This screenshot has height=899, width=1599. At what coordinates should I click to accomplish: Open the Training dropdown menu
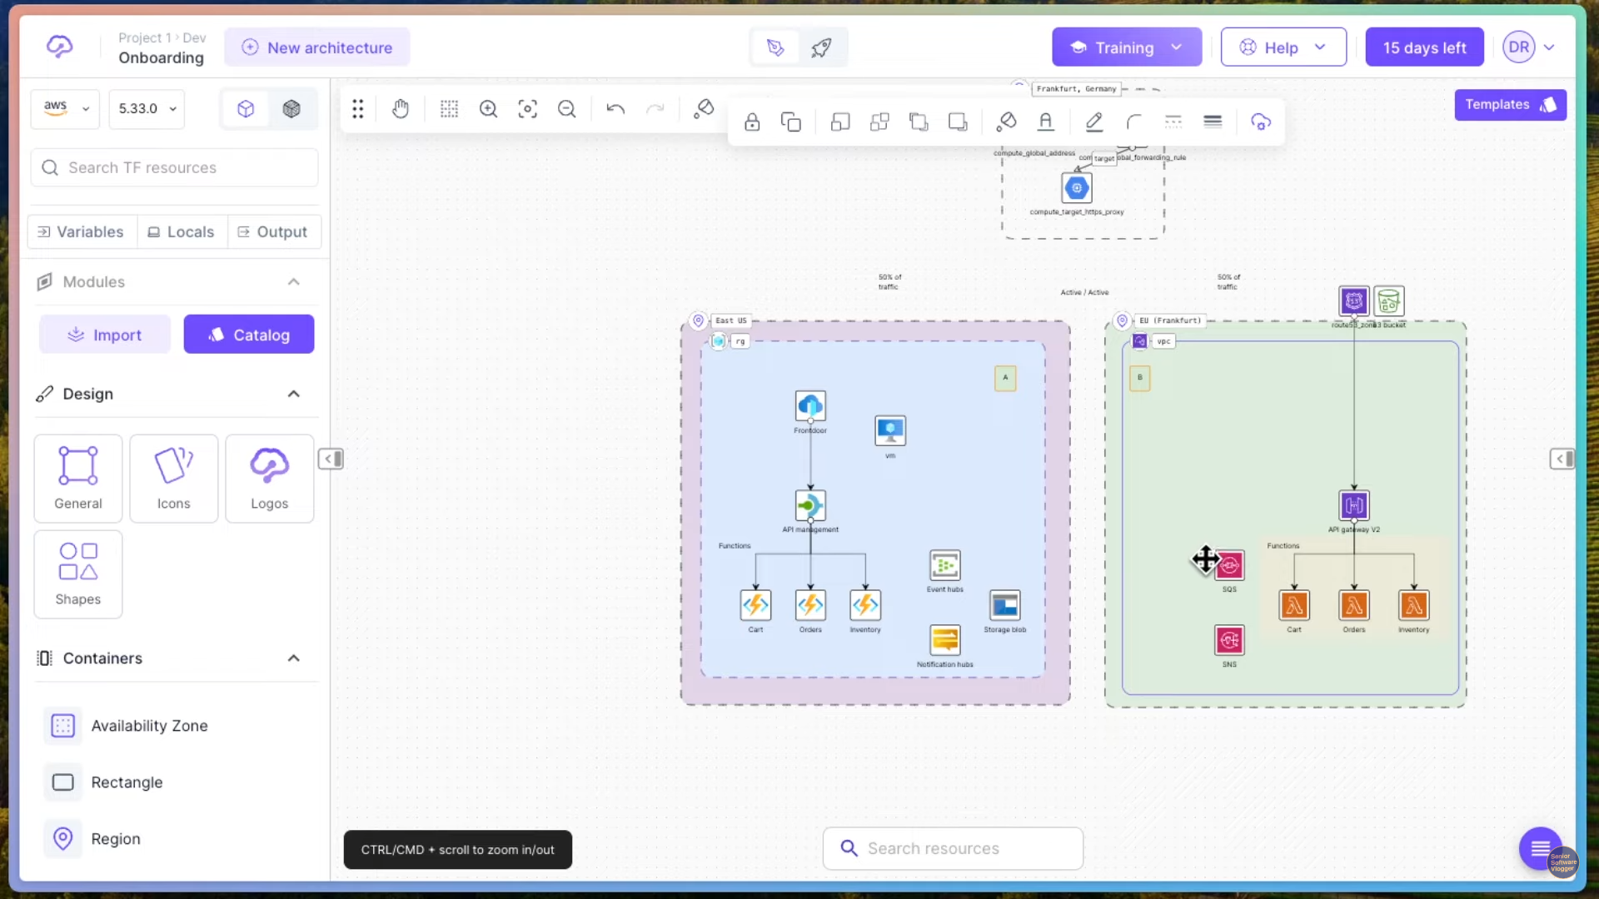click(1126, 47)
